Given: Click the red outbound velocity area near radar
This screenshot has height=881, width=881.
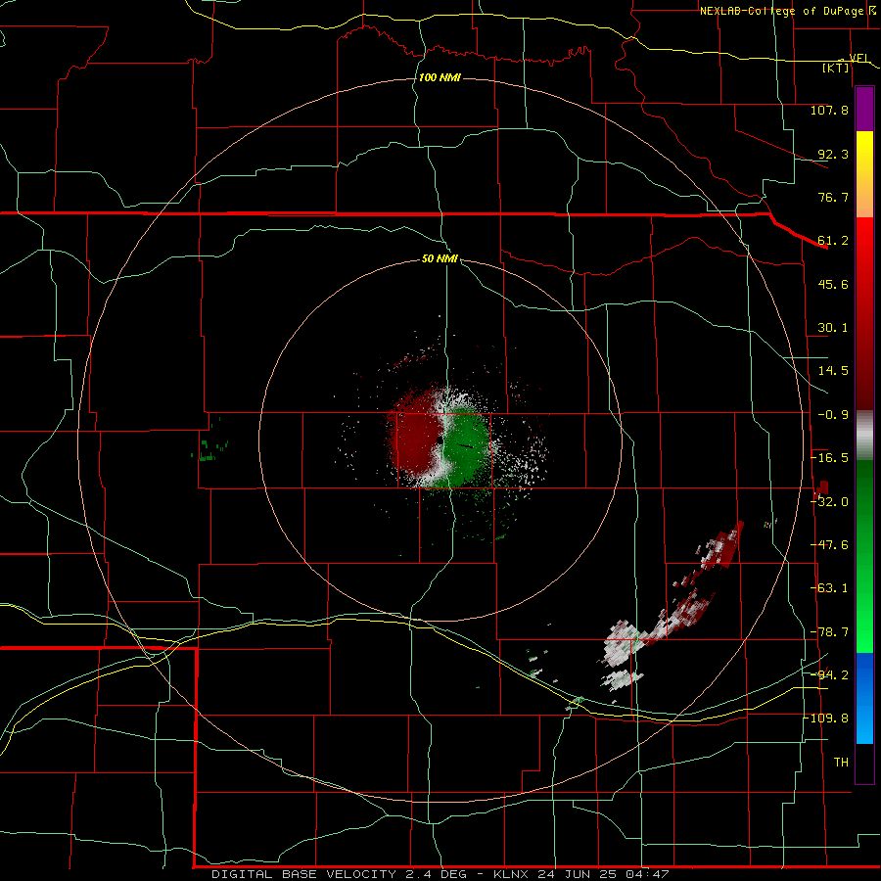Looking at the screenshot, I should [413, 436].
